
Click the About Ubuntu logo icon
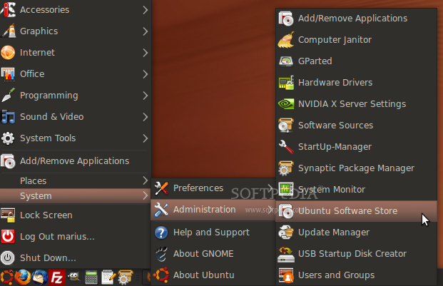[x=161, y=275]
